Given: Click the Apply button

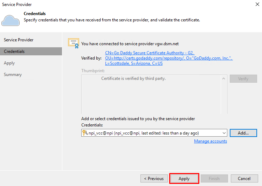Looking at the screenshot, I should tap(184, 179).
